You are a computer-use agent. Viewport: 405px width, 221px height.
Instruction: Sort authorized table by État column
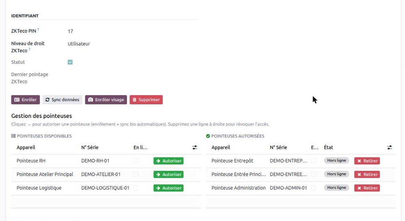click(x=328, y=147)
